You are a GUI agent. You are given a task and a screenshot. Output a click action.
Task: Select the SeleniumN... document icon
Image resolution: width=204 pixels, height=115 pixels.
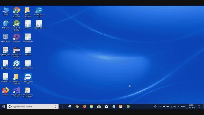coord(5,78)
